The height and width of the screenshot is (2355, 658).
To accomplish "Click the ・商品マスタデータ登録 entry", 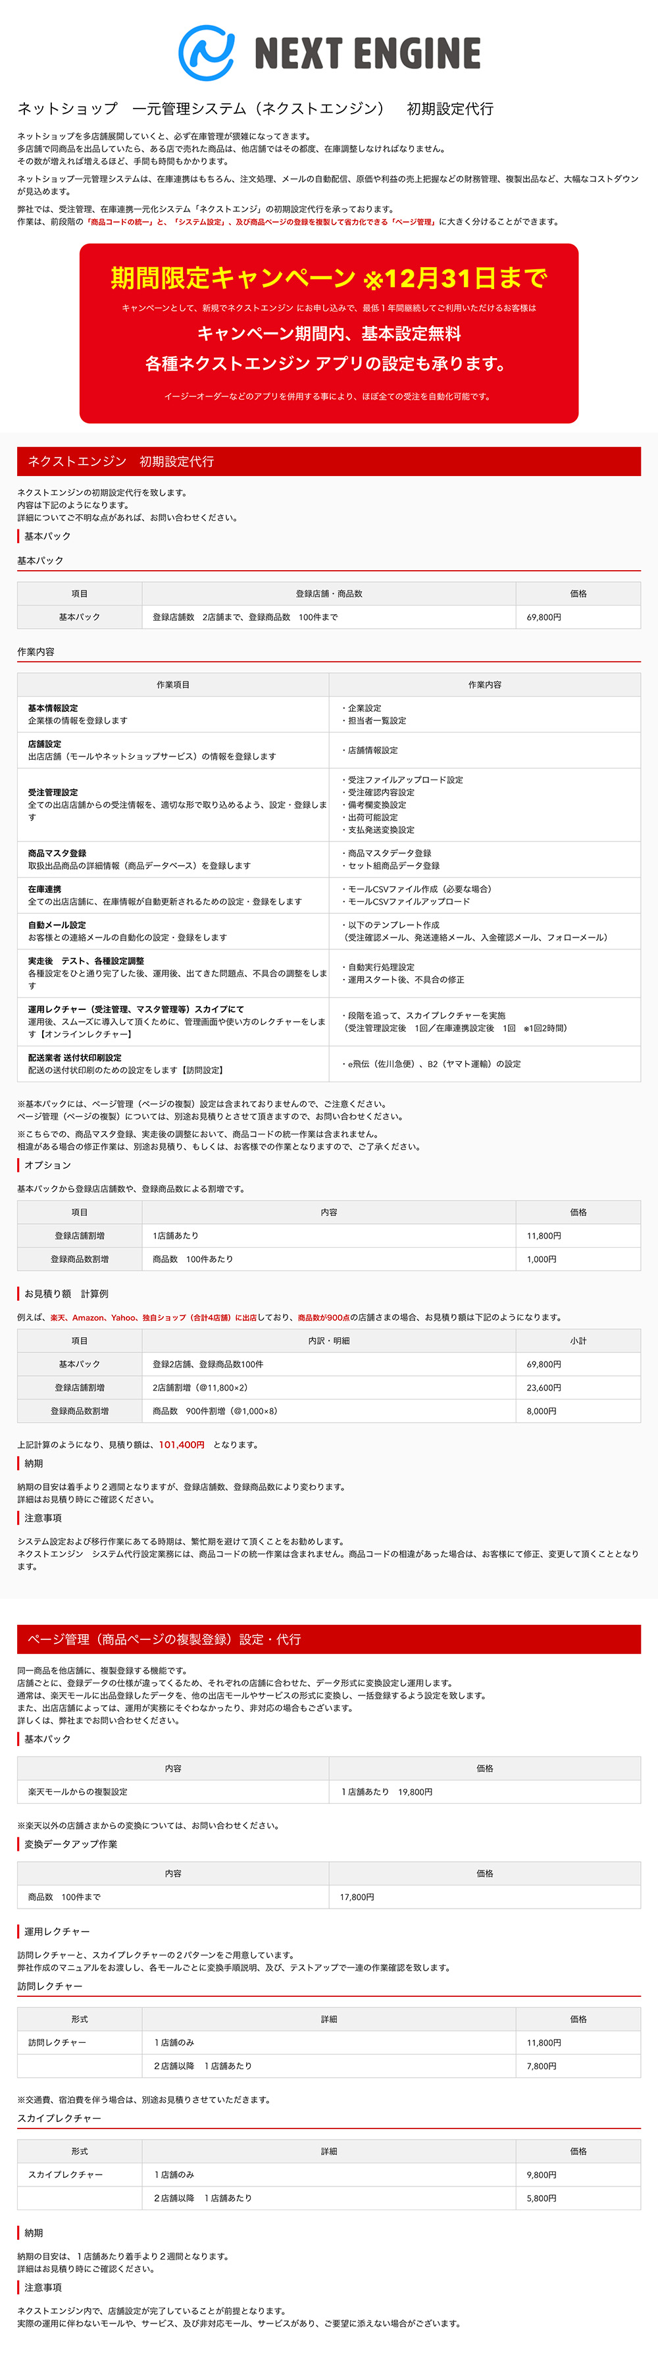I will point(386,853).
